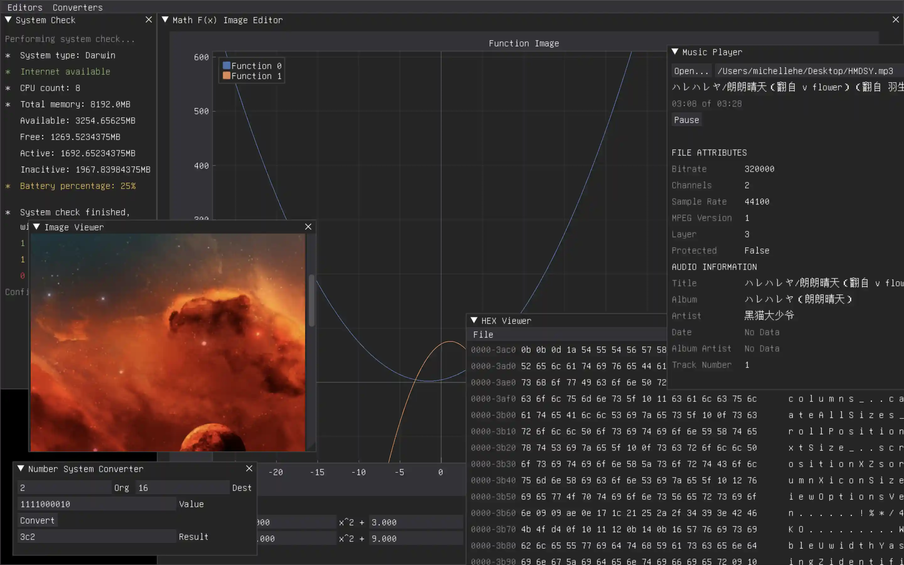Click the Convert button

[x=37, y=520]
